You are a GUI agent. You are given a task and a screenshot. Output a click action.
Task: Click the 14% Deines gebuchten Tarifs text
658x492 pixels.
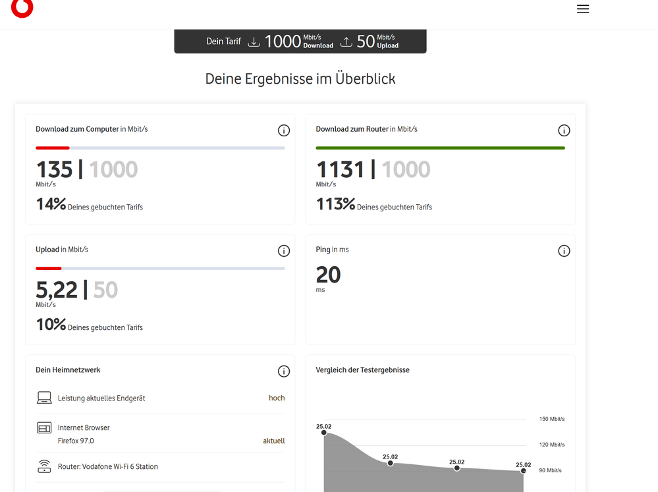point(90,204)
